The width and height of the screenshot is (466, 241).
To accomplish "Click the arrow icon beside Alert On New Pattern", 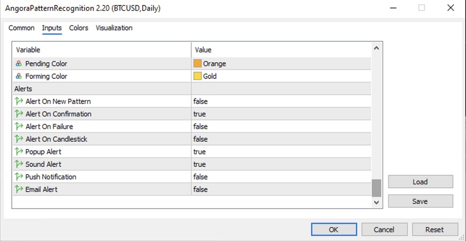I will [19, 101].
